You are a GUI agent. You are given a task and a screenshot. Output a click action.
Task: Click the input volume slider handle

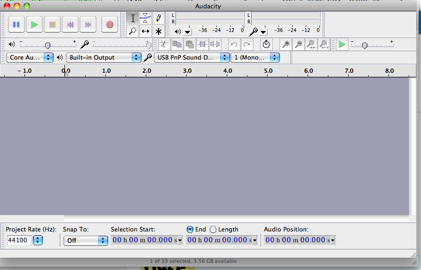[x=149, y=46]
